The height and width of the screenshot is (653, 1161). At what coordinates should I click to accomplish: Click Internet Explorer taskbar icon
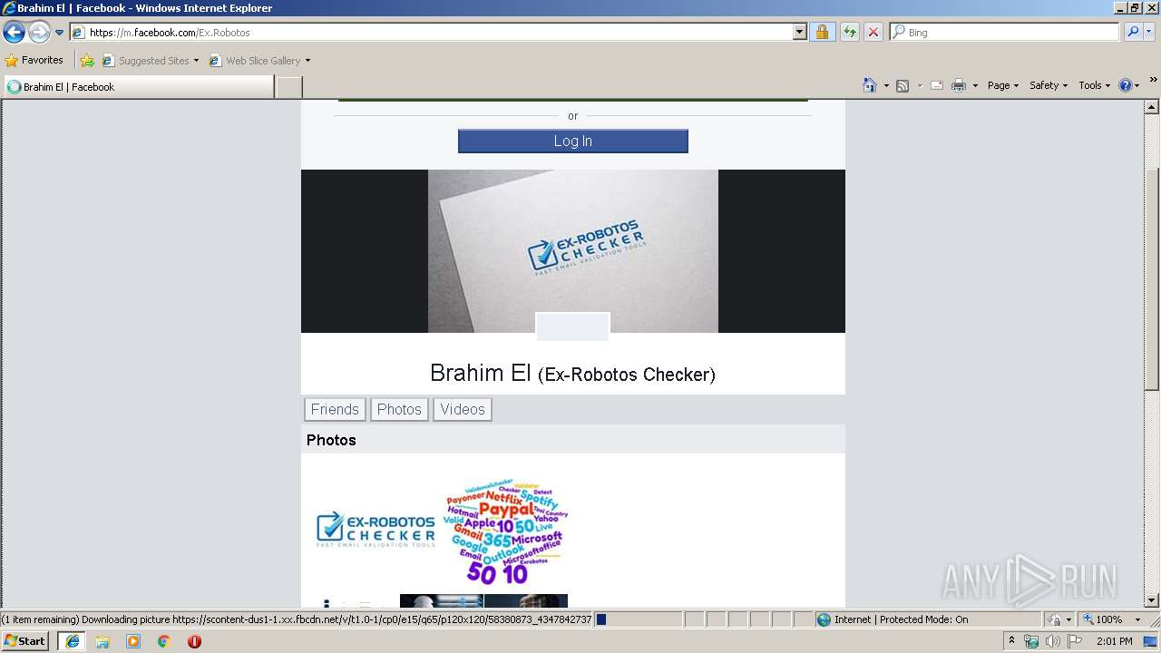[73, 641]
